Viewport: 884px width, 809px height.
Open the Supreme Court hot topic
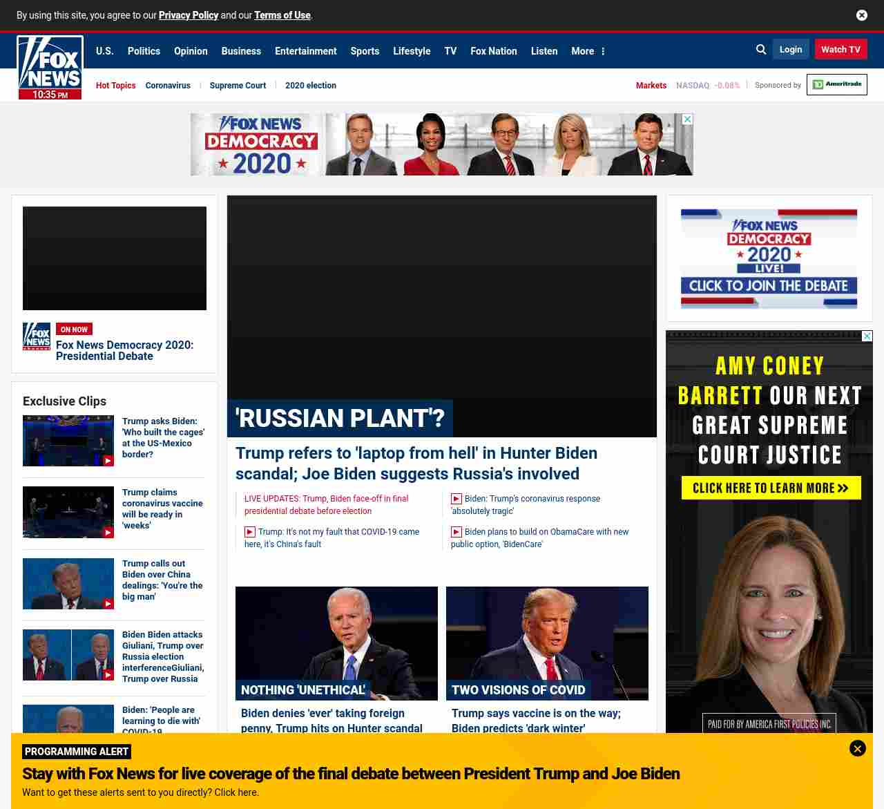238,86
